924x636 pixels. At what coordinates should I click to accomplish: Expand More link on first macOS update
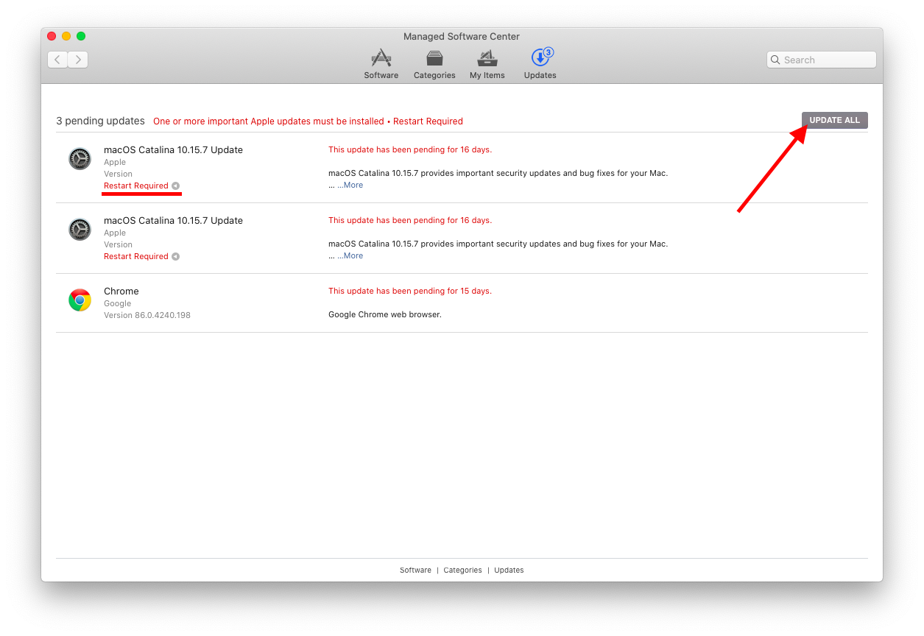(x=350, y=185)
